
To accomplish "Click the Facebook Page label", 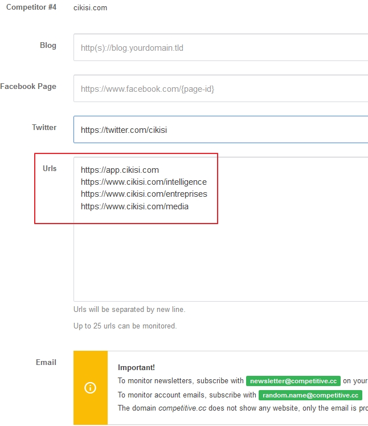I will (x=28, y=86).
